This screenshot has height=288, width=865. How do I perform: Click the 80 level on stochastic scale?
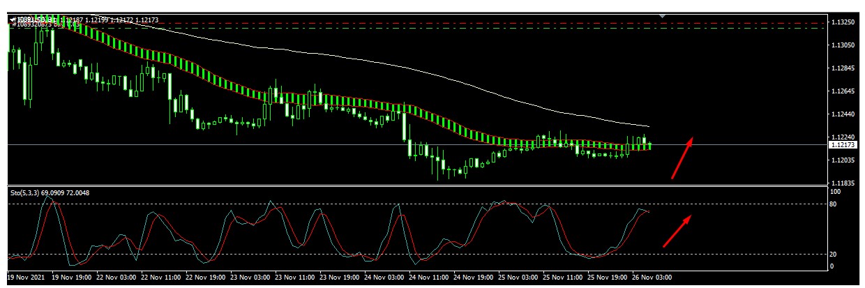832,204
